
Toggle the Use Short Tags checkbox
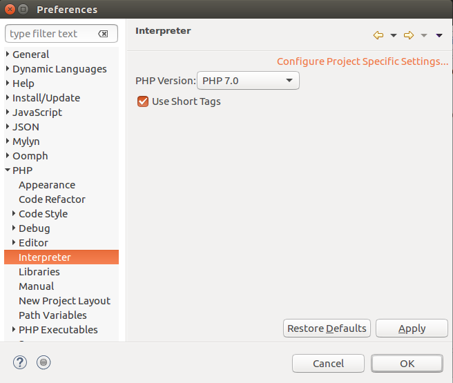(143, 101)
